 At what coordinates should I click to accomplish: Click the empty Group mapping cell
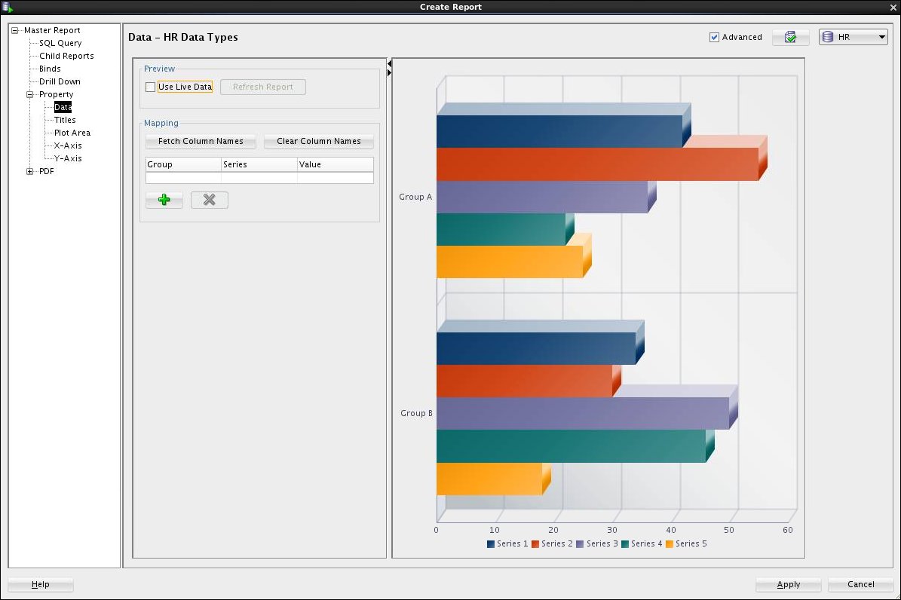click(183, 178)
